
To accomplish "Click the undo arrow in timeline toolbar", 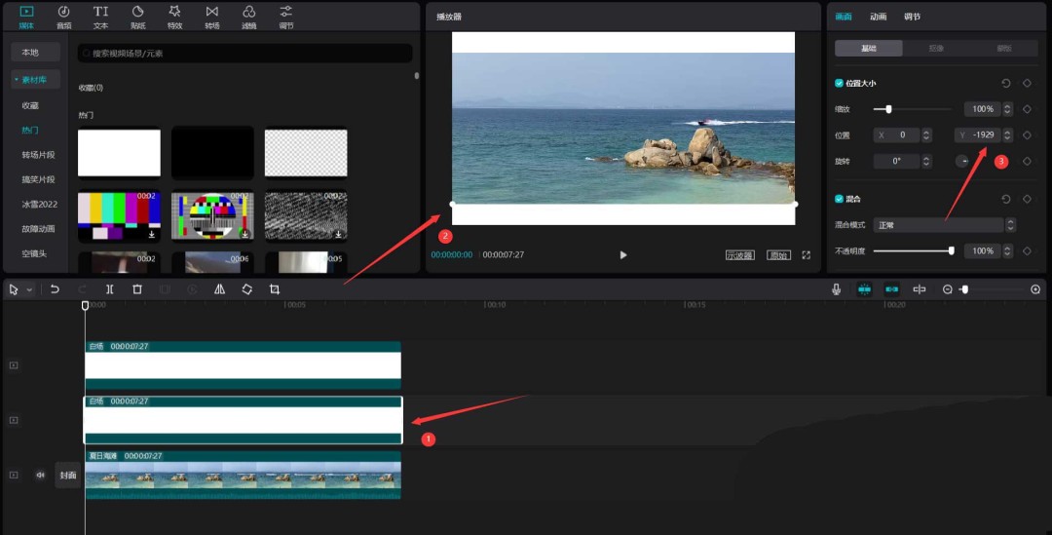I will click(56, 289).
